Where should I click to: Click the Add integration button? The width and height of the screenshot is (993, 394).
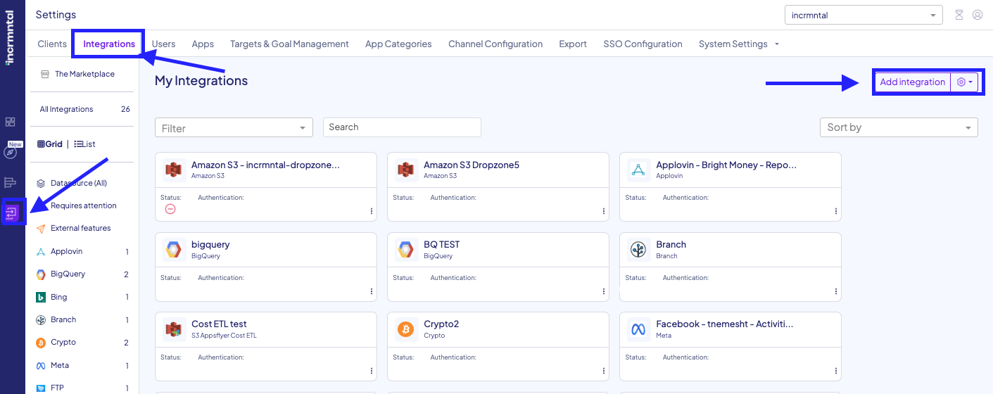tap(912, 82)
